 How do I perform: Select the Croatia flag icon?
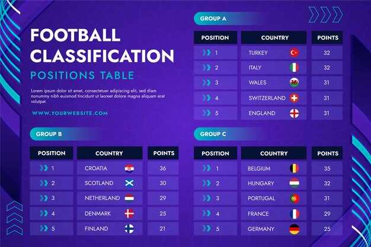pyautogui.click(x=129, y=168)
